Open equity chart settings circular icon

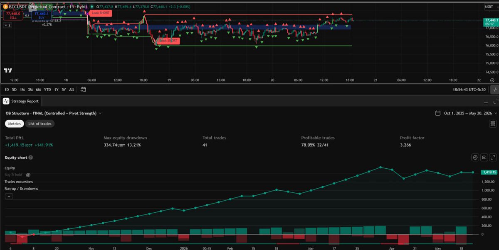(475, 158)
